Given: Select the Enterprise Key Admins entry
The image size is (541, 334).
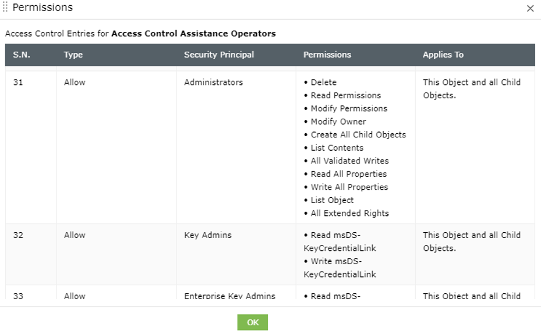Looking at the screenshot, I should [x=229, y=296].
